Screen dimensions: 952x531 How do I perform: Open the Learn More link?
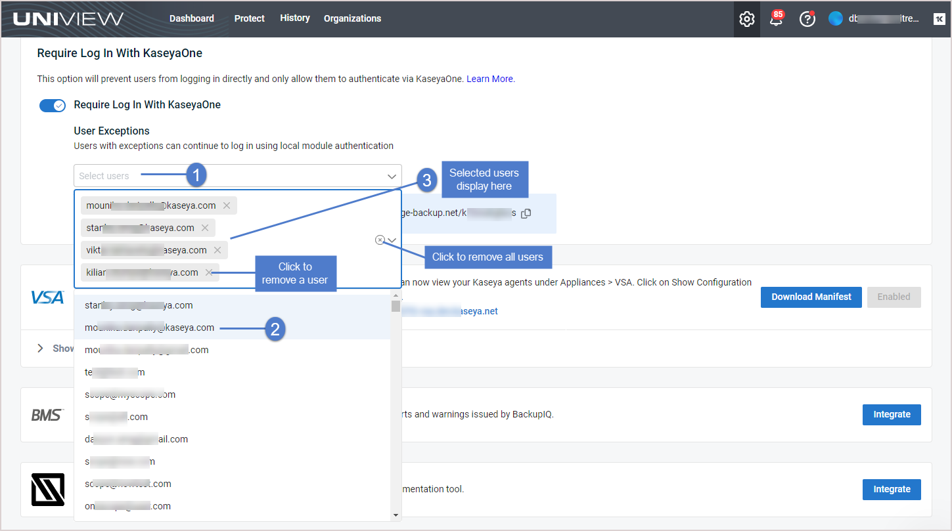pyautogui.click(x=491, y=79)
